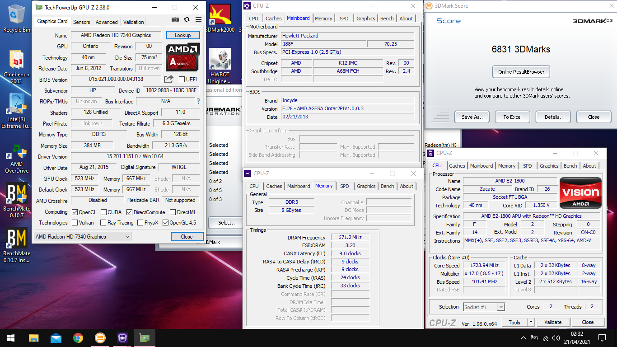This screenshot has width=617, height=347.
Task: Click the GPU Name field 'AMD Radeon HD 7340 Graphics'
Action: tap(116, 35)
